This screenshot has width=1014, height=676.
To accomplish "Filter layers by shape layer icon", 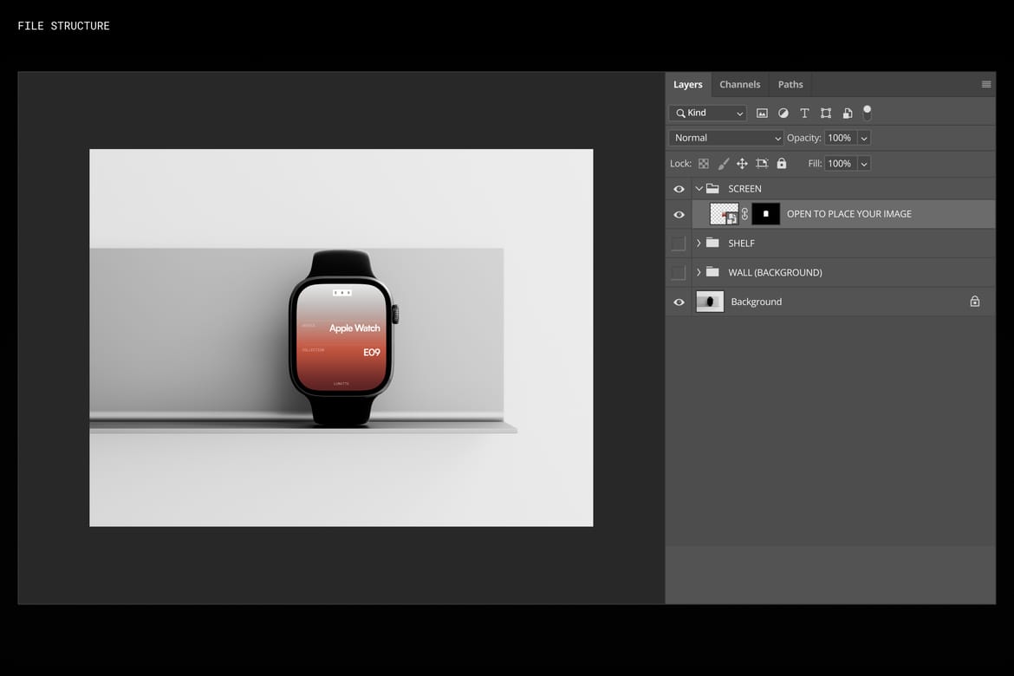I will point(826,114).
